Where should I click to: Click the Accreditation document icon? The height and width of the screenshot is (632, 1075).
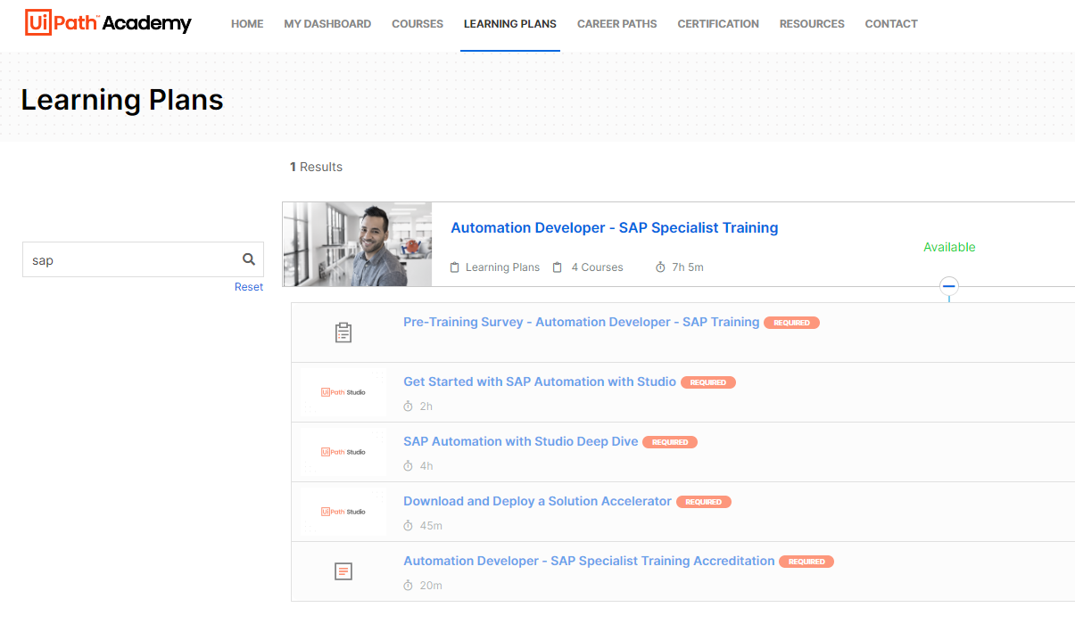[343, 571]
